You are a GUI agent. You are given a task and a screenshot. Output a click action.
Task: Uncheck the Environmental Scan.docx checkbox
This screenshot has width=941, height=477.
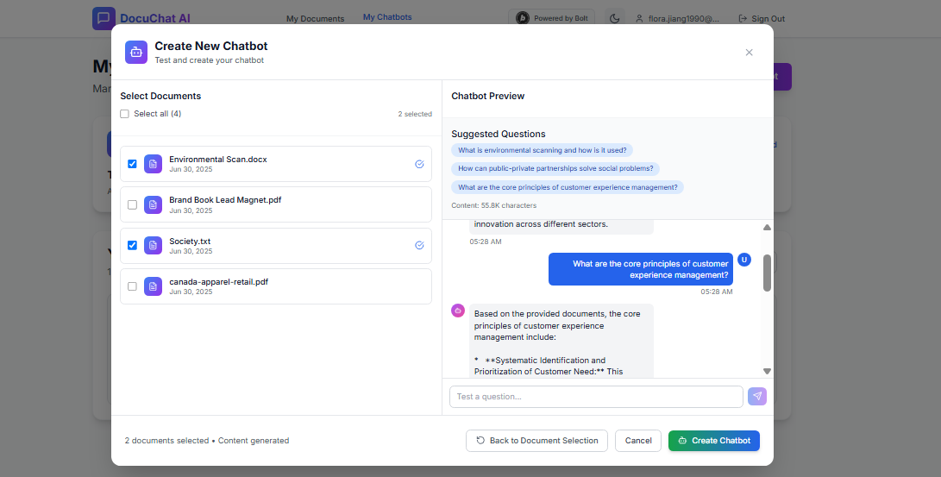(x=132, y=164)
